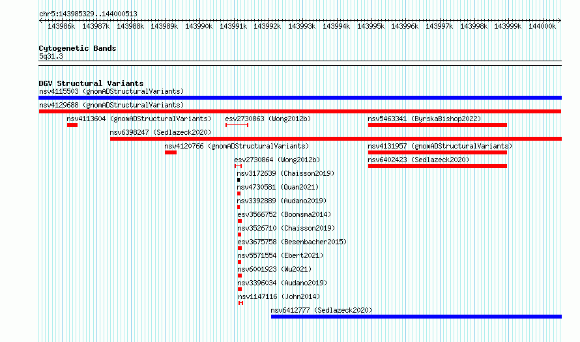Open nsv5463341 (ByrskaBishop2022) label
This screenshot has width=580, height=342.
(x=424, y=119)
